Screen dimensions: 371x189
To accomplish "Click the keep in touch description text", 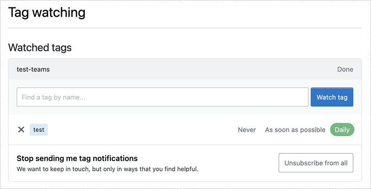I will point(107,169).
